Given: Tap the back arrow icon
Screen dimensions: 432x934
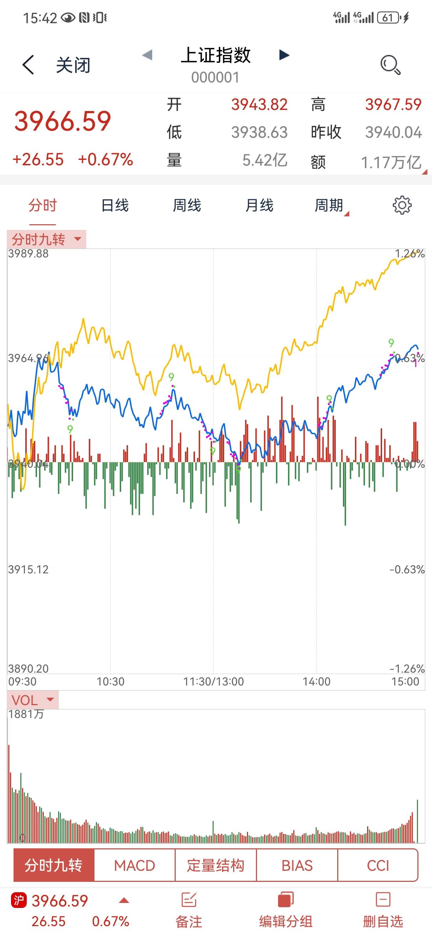Looking at the screenshot, I should [28, 65].
